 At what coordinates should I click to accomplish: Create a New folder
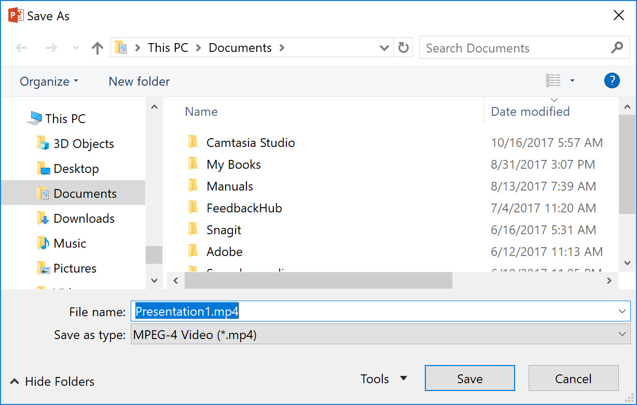coord(139,82)
